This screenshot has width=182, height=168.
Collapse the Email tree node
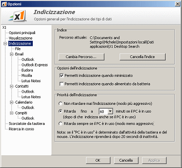point(12,54)
